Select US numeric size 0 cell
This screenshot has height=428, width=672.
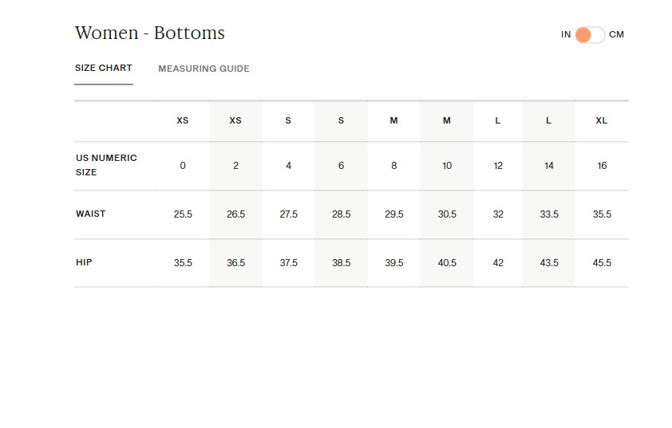coord(183,166)
